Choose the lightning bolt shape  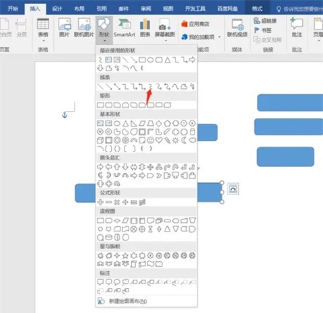(168, 140)
